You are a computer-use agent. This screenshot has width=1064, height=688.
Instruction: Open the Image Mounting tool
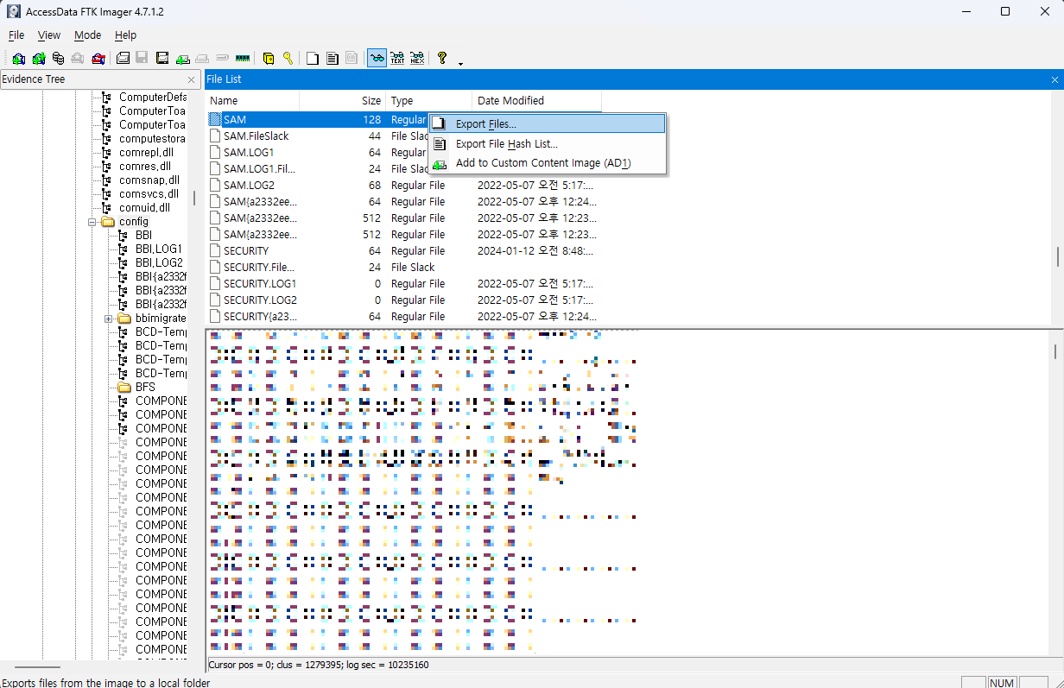(x=58, y=58)
